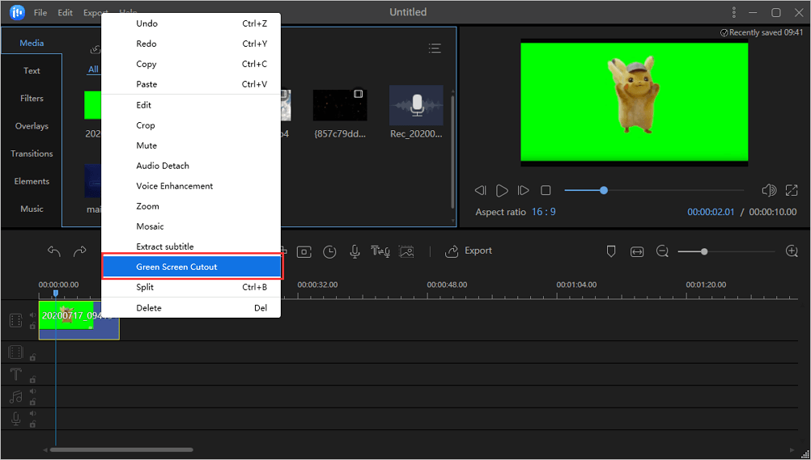Click the clock duration icon in toolbar
Viewport: 811px width, 460px height.
[x=329, y=251]
